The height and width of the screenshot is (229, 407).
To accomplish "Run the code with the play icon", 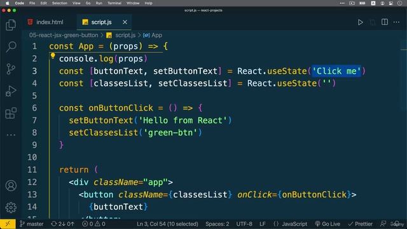I will [x=361, y=22].
